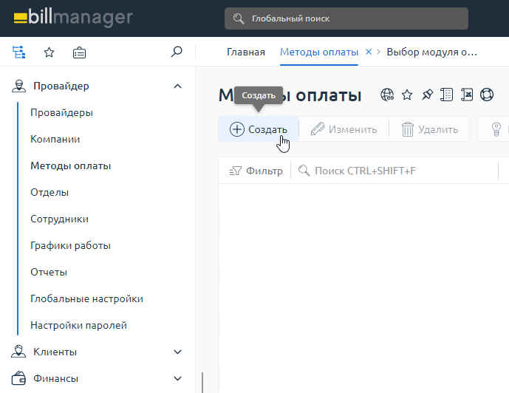Click the Глобальный поиск search field
Screen dimensions: 509x393
(346, 18)
